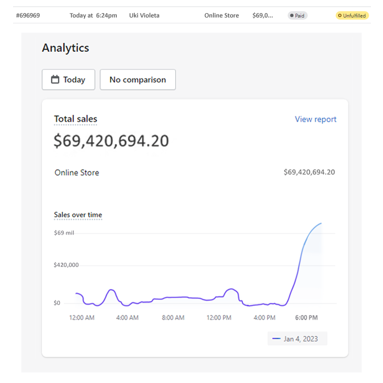Click the 12:00 AM axis label
The image size is (383, 383).
point(82,318)
